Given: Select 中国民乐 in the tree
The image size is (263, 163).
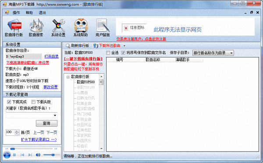Looking at the screenshot, I should click(x=84, y=141).
